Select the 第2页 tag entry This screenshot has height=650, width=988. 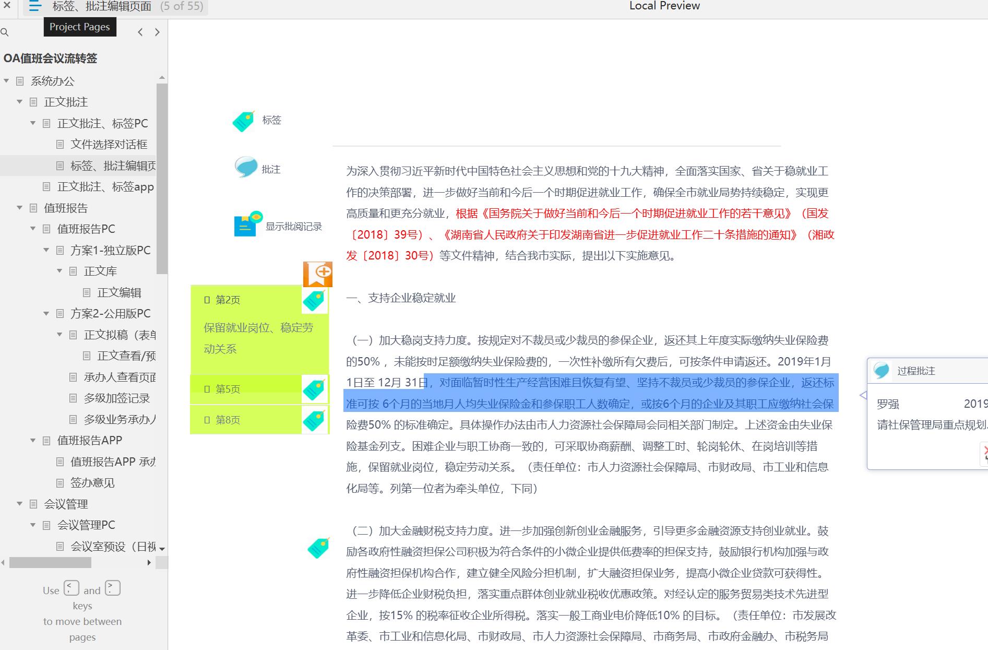click(x=228, y=300)
